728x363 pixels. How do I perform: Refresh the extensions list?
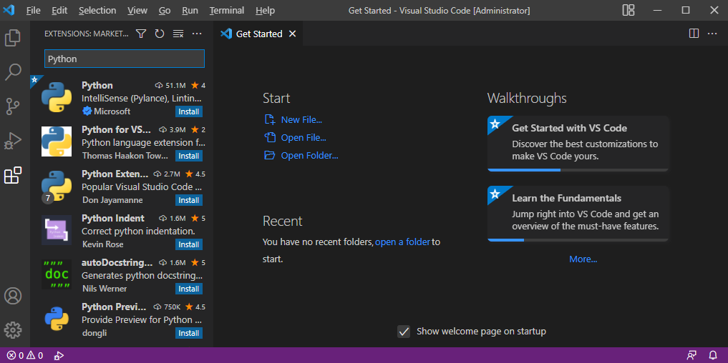[x=160, y=34]
